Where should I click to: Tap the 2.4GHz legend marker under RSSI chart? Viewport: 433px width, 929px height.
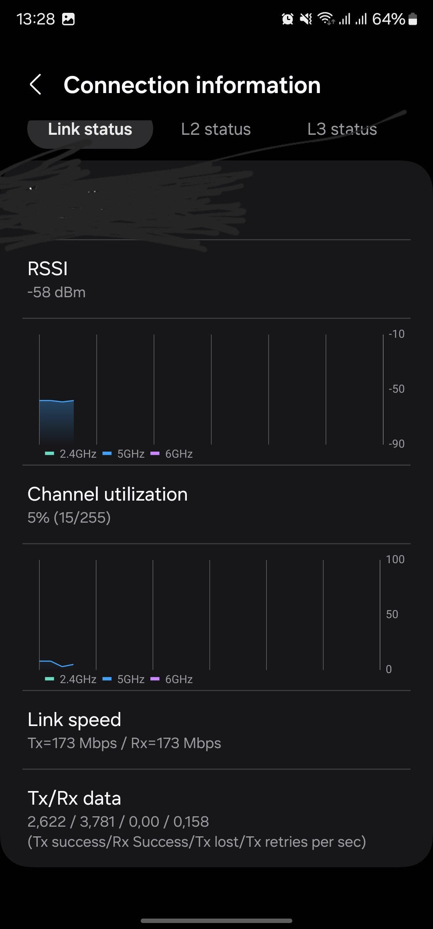(50, 454)
